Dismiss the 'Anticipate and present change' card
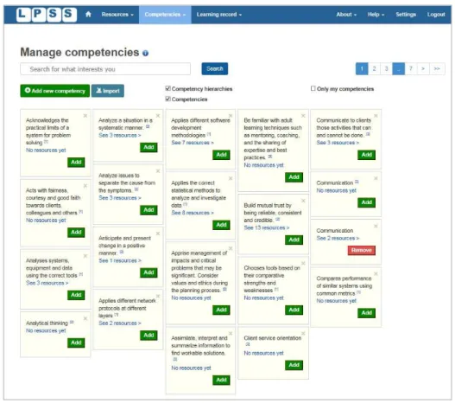 (158, 233)
